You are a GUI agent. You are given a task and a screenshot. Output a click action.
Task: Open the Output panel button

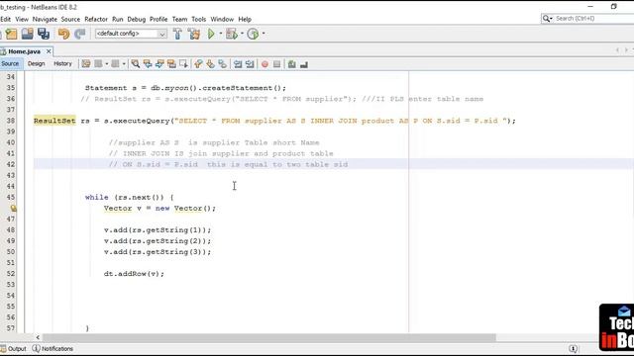tap(13, 349)
